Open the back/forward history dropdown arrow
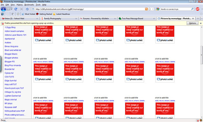Viewport: 203px width, 122px height. tap(11, 9)
